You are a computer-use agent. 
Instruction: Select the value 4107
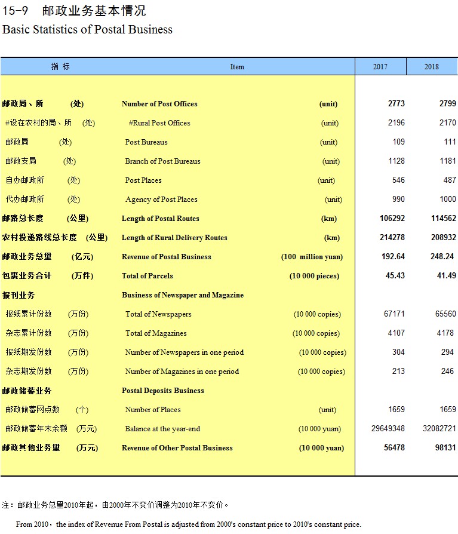click(396, 333)
